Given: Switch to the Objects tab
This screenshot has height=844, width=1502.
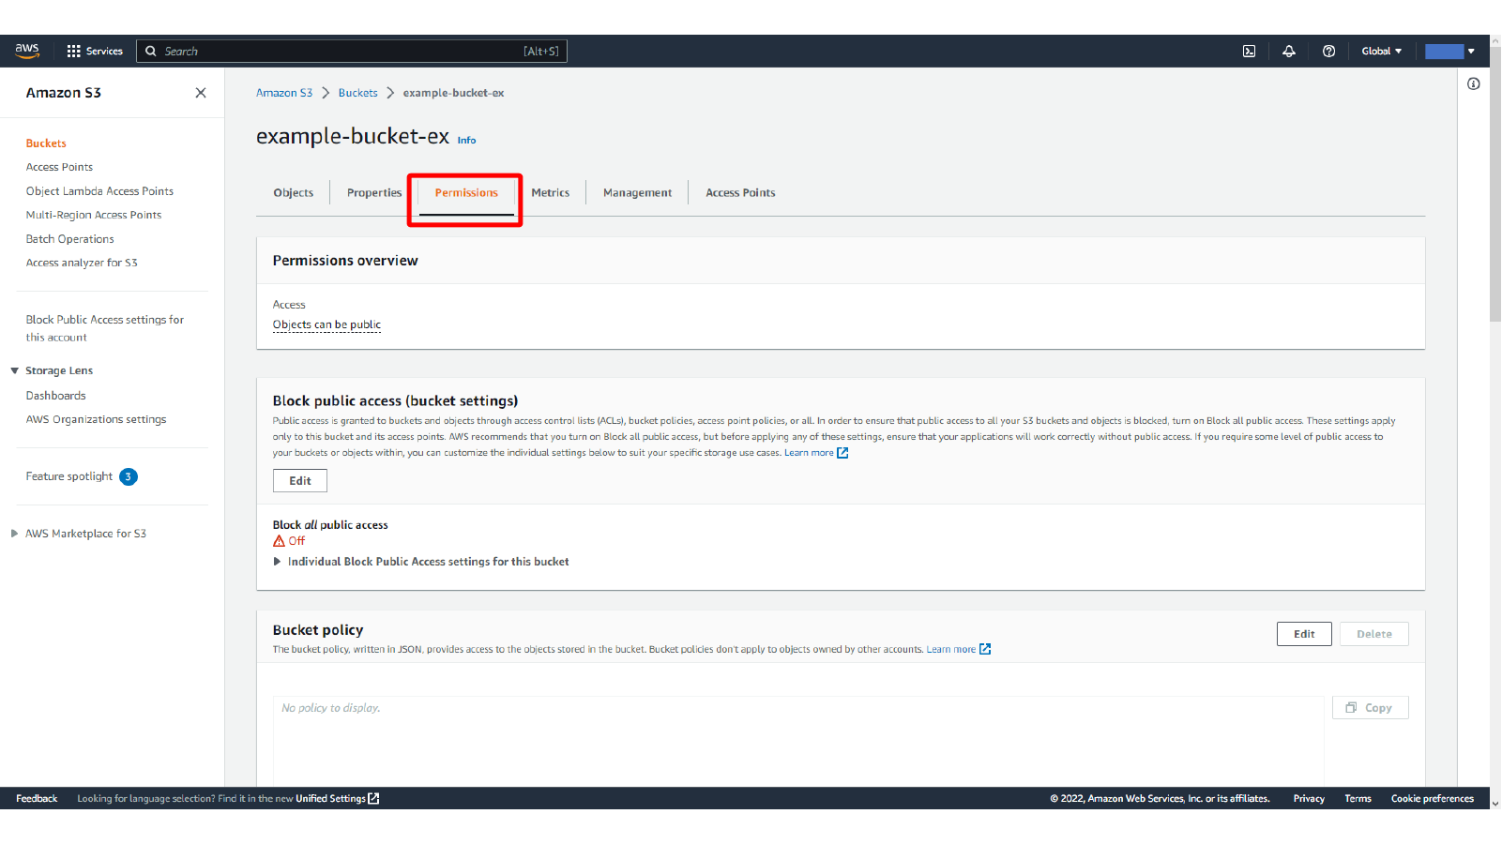Looking at the screenshot, I should pos(294,193).
